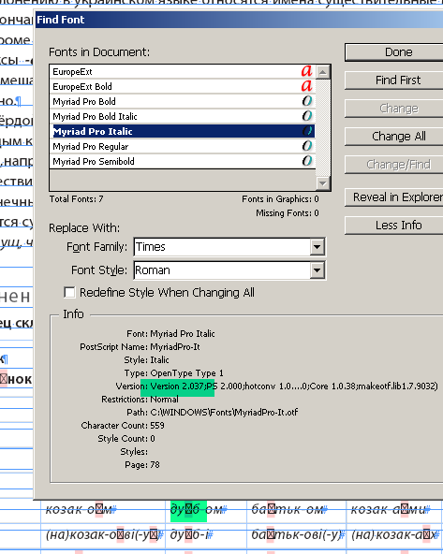Click the Reveal in Explorer button

tap(394, 197)
